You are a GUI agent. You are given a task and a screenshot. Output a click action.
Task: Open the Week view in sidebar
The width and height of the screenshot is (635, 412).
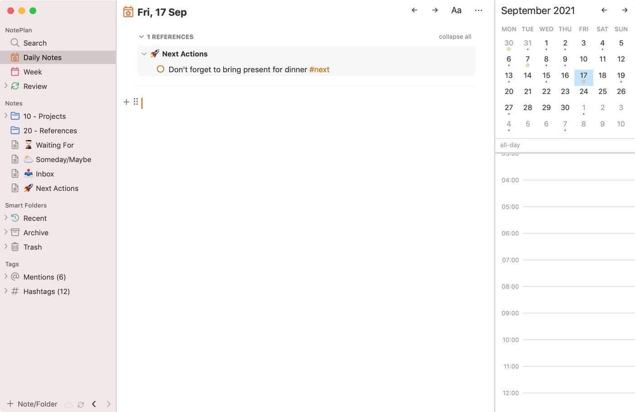click(32, 72)
